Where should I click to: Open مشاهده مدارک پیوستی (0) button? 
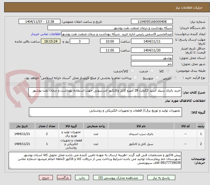pyautogui.click(x=118, y=178)
